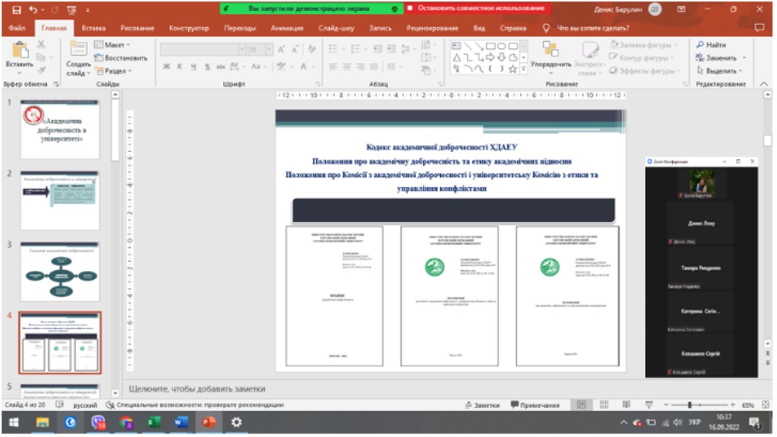Fit slide to window icon
The width and height of the screenshot is (777, 437).
[766, 405]
